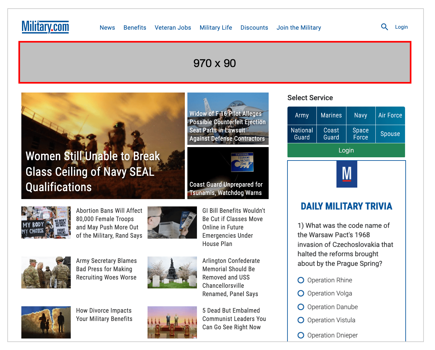Pick the Operation Vistula radio button
The width and height of the screenshot is (435, 350).
tap(301, 320)
